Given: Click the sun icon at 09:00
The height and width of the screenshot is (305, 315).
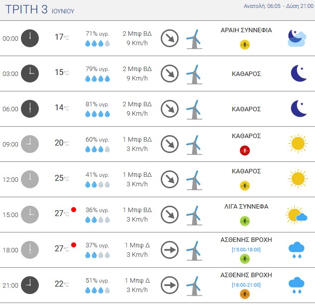Looking at the screenshot, I should (298, 144).
